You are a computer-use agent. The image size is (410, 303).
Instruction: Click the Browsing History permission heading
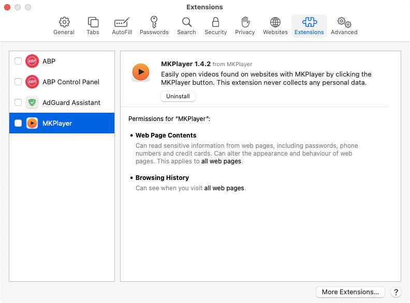coord(162,178)
